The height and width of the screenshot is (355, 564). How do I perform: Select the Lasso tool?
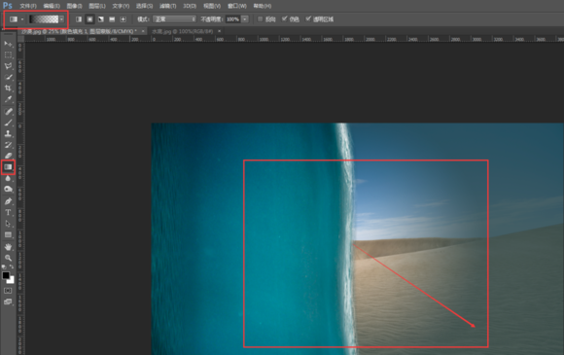click(8, 66)
